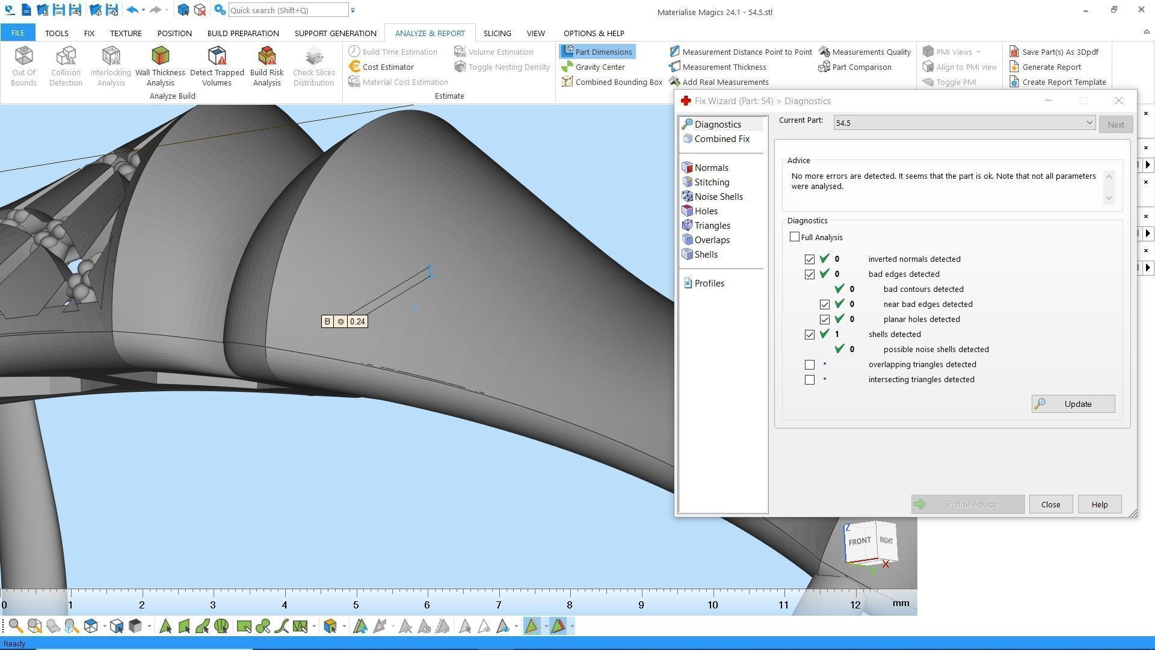This screenshot has width=1155, height=650.
Task: Open the undo history dropdown arrow
Action: point(144,10)
